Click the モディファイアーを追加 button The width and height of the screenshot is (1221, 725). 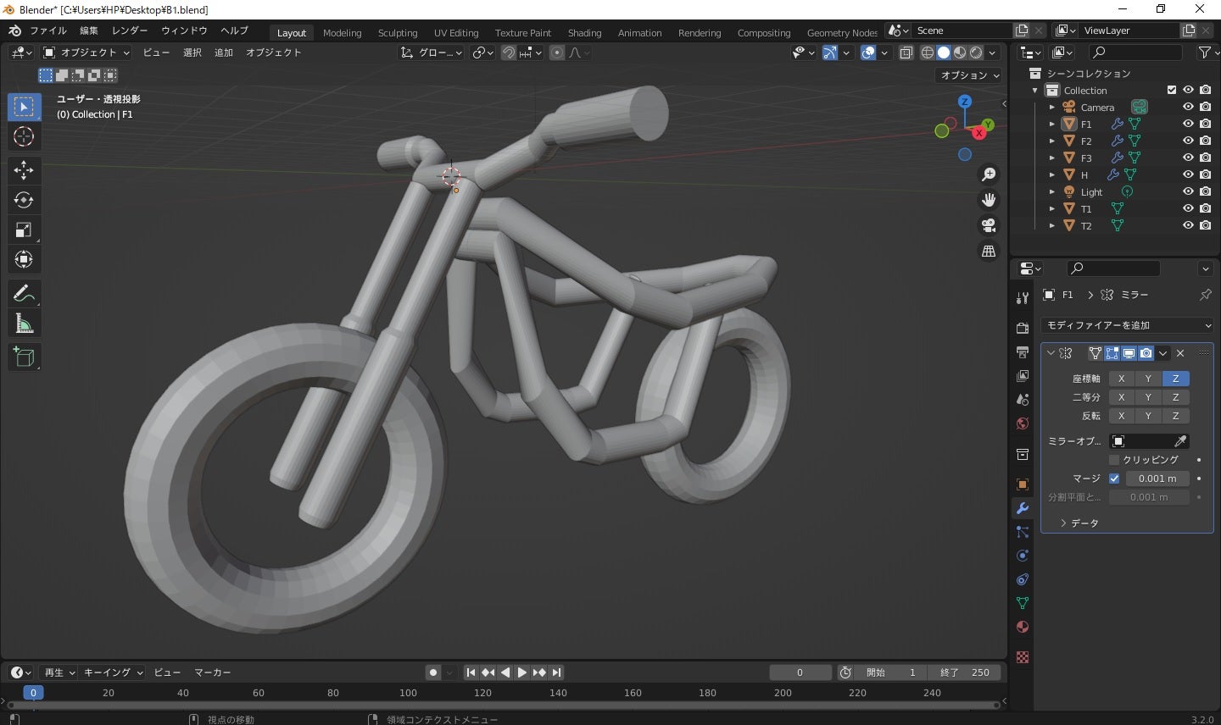coord(1128,324)
